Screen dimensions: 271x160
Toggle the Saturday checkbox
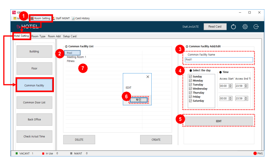point(191,101)
